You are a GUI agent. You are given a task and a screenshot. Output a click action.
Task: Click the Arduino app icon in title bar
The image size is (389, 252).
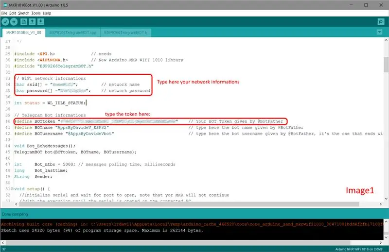click(5, 5)
